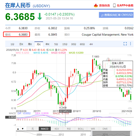Add USDCNY to watchlist via 添加自选
Viewport: 138px width, 136px height.
tap(104, 5)
